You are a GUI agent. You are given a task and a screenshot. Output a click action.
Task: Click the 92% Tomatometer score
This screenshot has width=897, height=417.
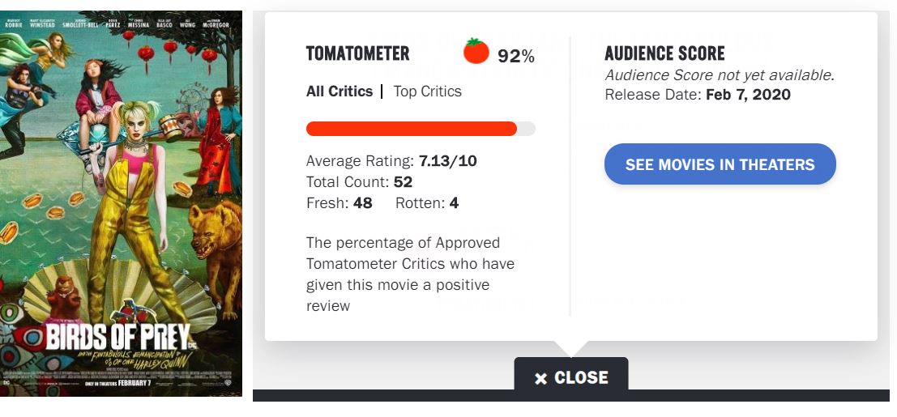pos(516,56)
